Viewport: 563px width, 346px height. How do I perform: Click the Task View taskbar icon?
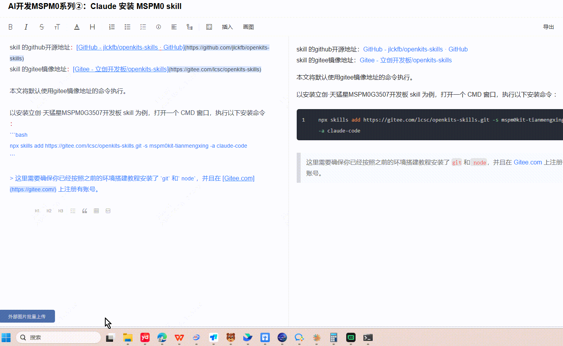coord(110,337)
